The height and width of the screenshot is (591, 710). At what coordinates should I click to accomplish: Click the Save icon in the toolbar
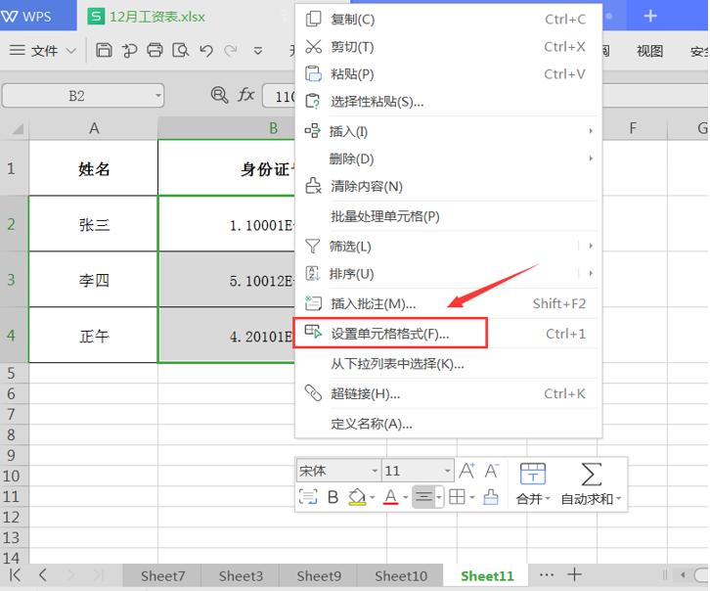click(104, 50)
